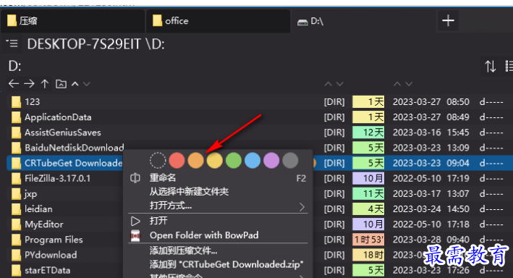
Task: Clear the color label with the dotted circle
Action: click(158, 161)
